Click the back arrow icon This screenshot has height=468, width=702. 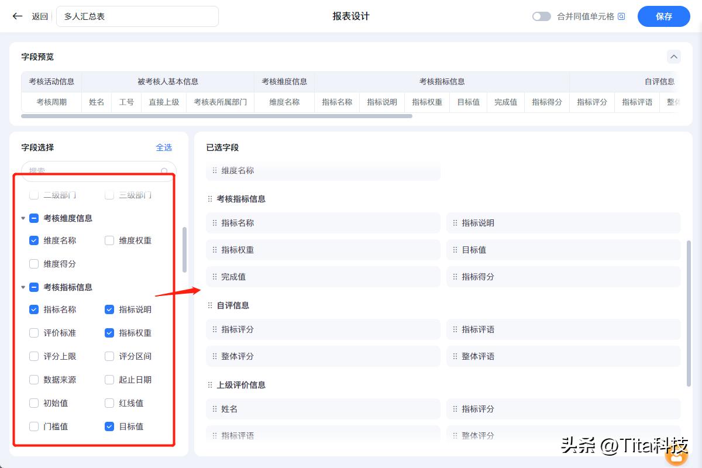pyautogui.click(x=18, y=16)
